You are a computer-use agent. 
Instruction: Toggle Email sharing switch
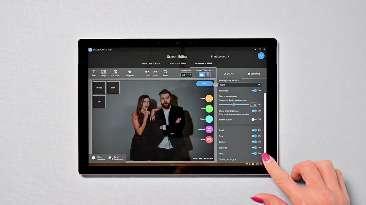(254, 130)
